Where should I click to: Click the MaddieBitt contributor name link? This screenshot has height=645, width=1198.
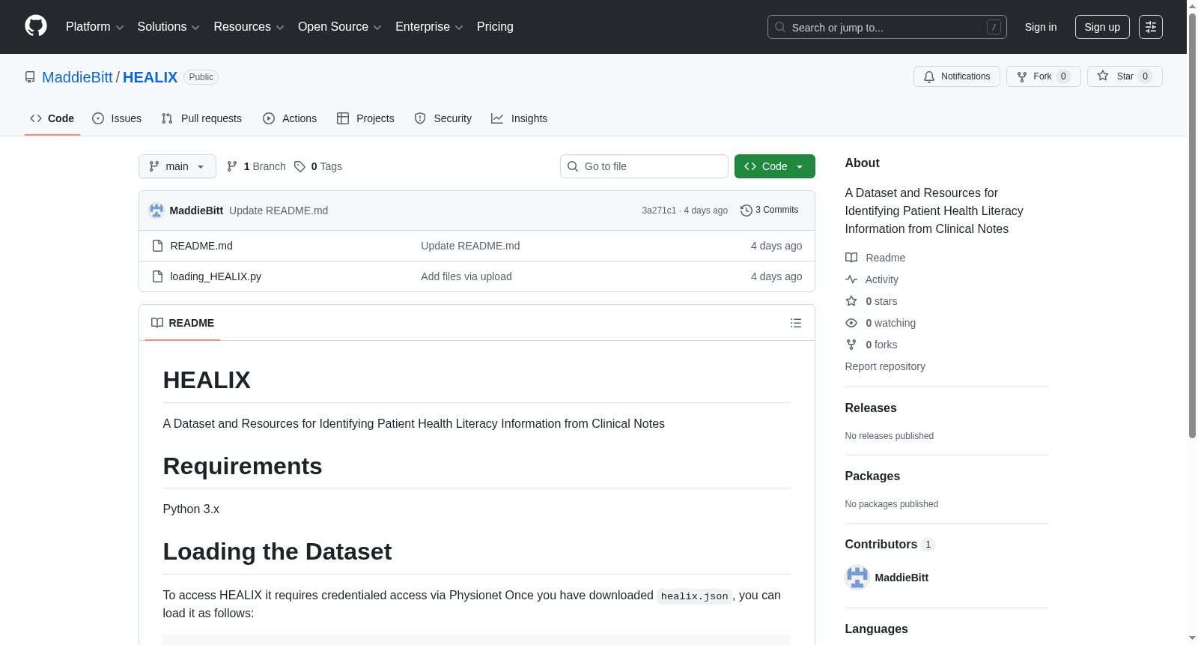tap(901, 578)
